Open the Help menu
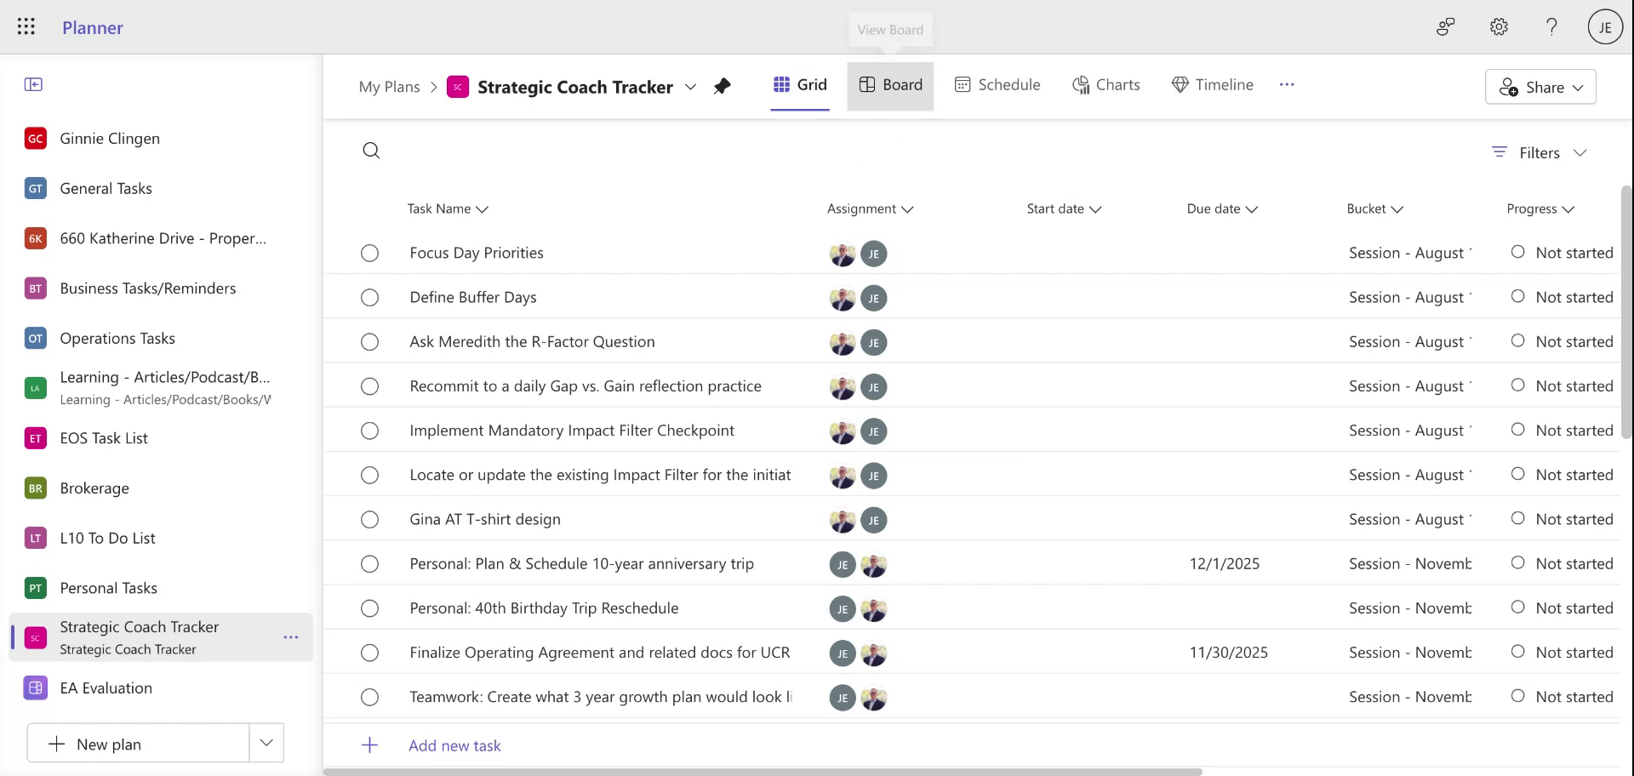This screenshot has width=1634, height=776. 1552,26
